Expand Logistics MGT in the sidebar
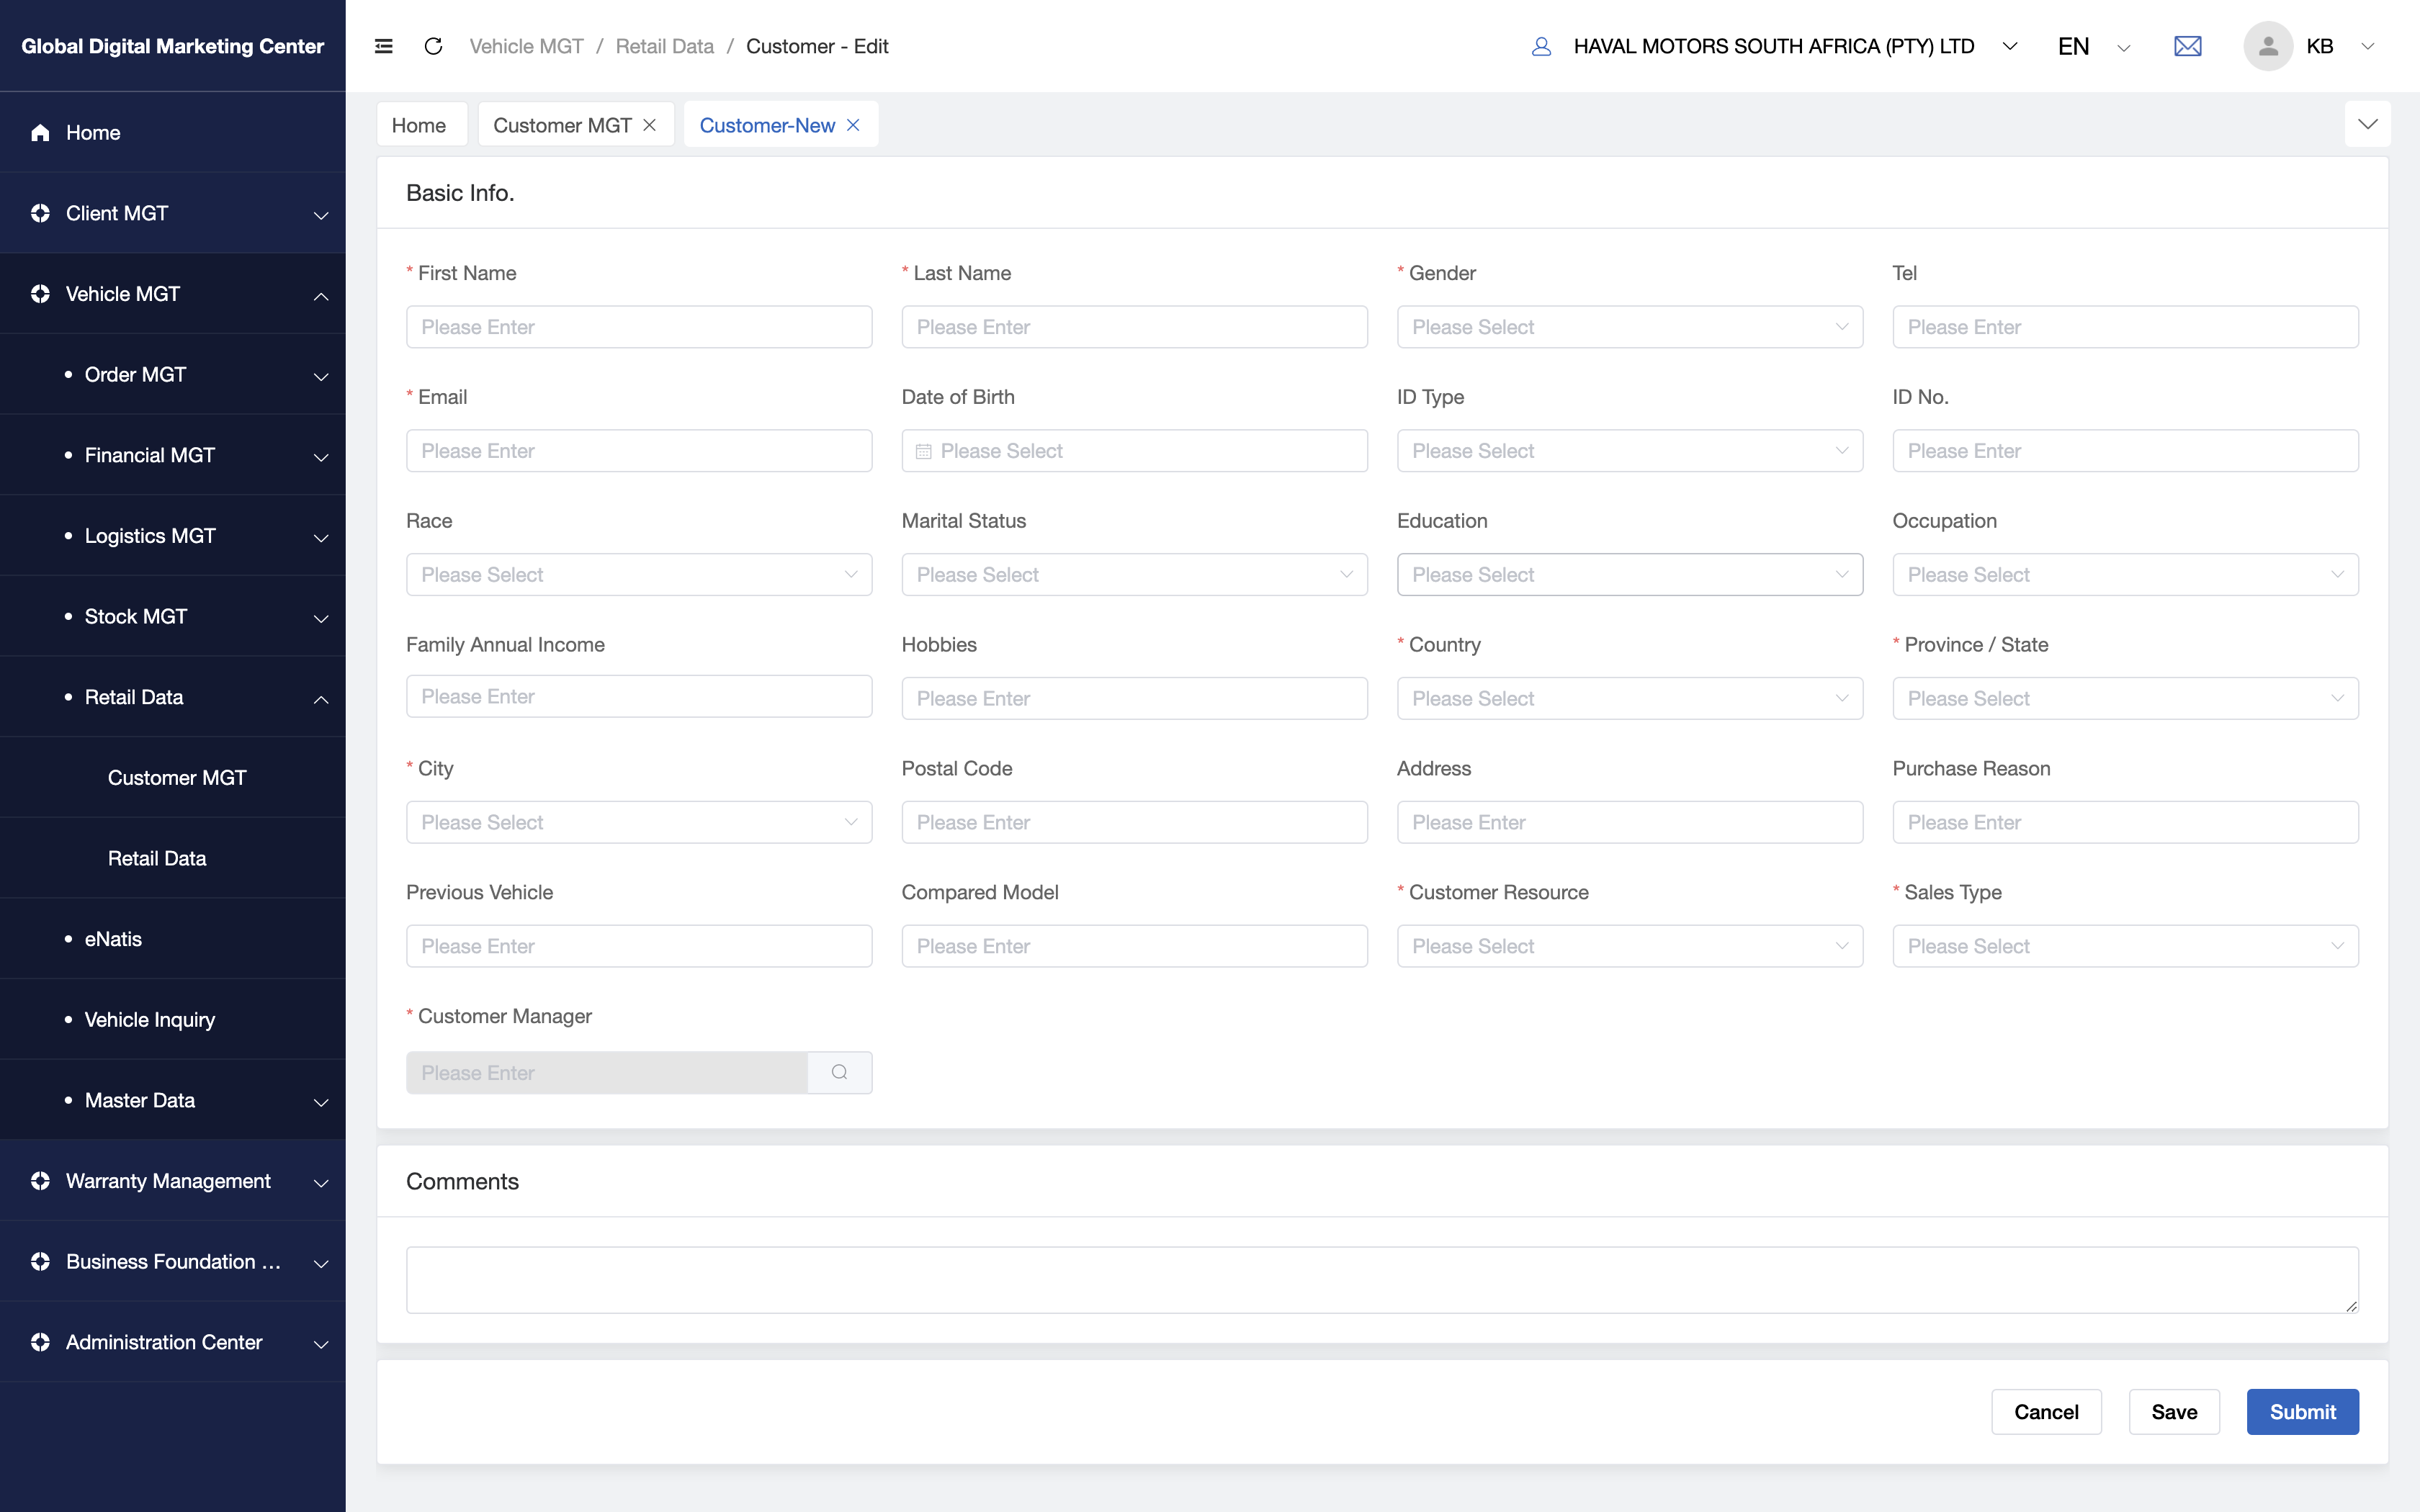The image size is (2420, 1512). point(173,536)
